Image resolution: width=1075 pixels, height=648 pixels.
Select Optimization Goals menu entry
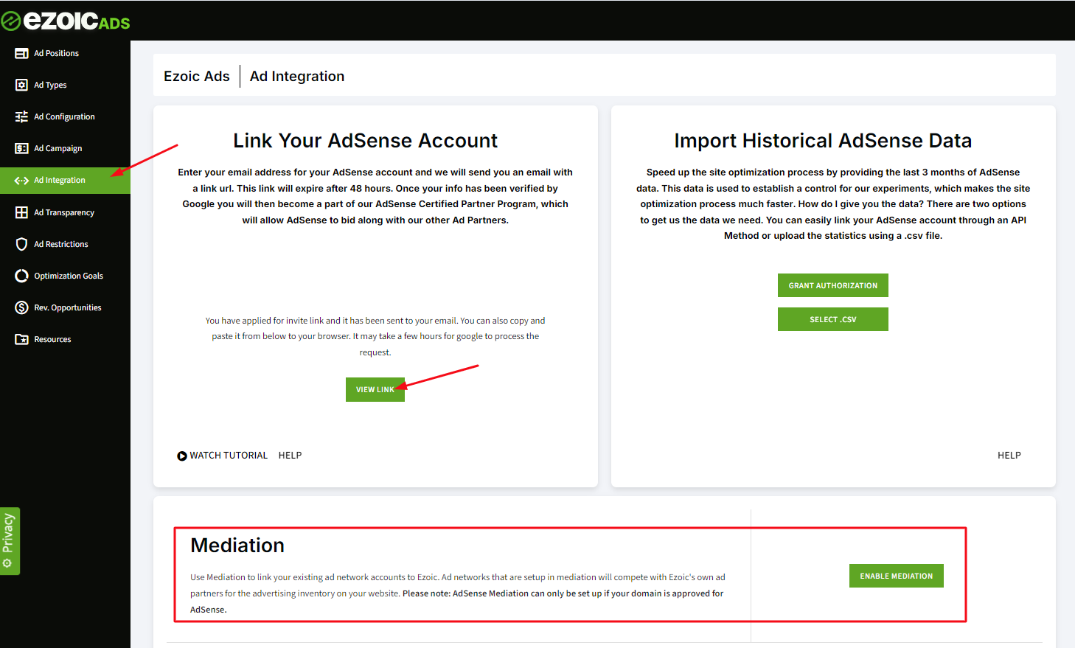click(x=69, y=276)
